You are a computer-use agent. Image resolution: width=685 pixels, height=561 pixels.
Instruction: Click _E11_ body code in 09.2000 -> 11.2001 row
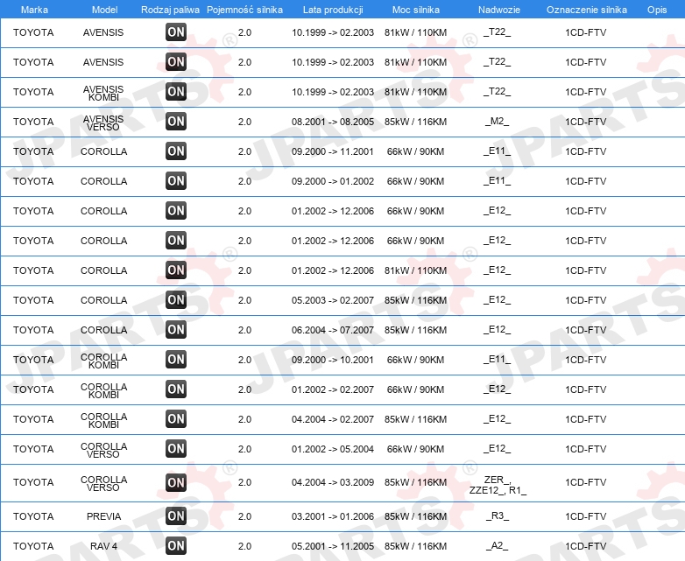498,151
